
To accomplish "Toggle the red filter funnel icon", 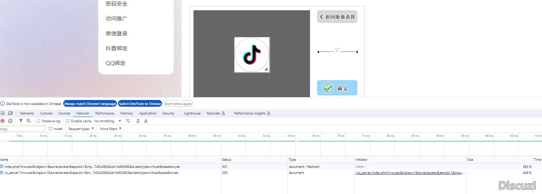I will pos(21,121).
